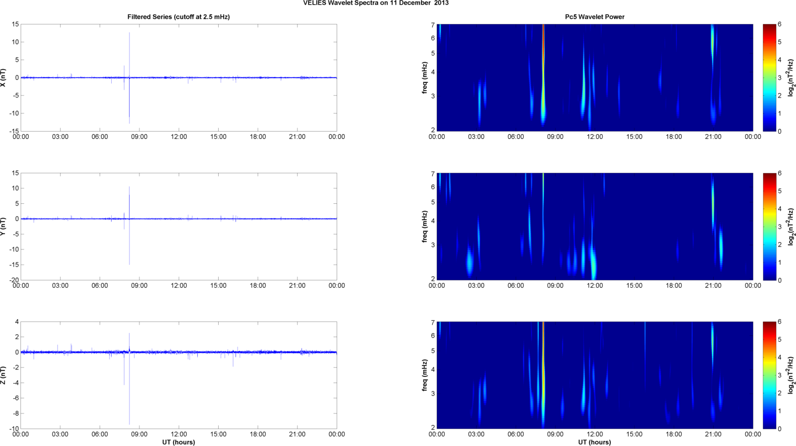Image resolution: width=796 pixels, height=446 pixels.
Task: Click the '-8' tick on the Z series axis
Action: (16, 414)
